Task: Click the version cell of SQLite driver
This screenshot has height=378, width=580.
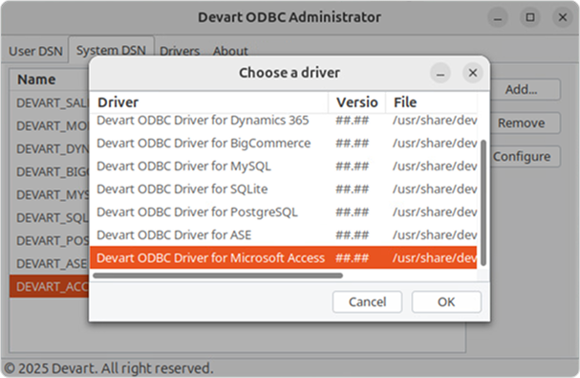Action: click(353, 189)
